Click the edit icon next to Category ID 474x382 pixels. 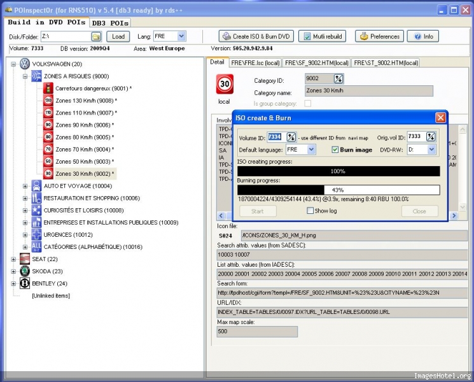click(338, 79)
